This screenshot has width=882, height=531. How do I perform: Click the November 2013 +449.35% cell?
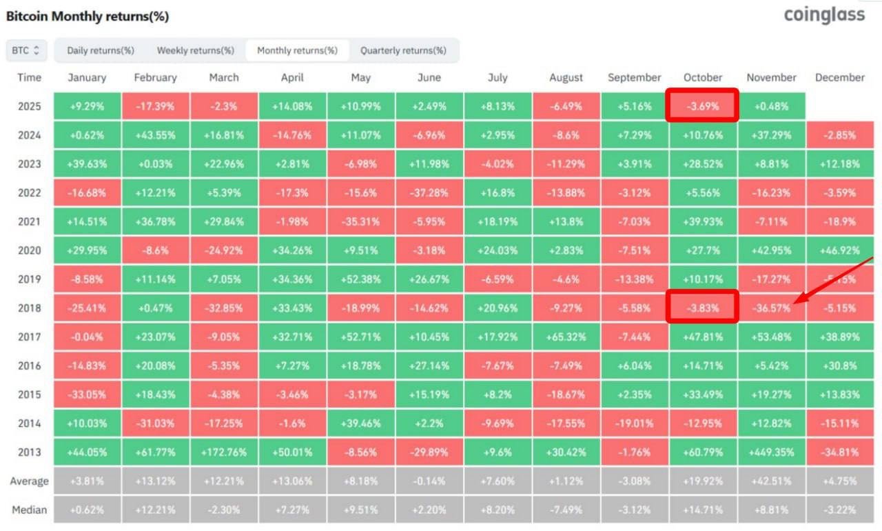771,452
